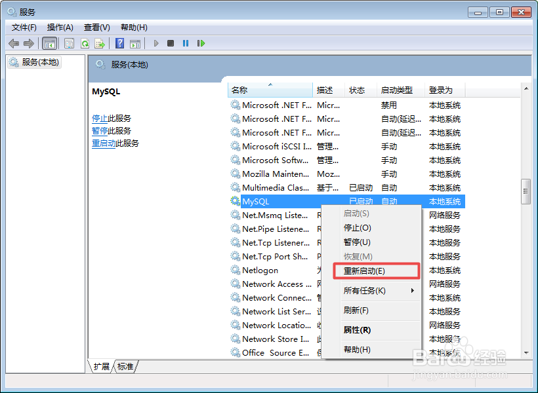This screenshot has height=393, width=538.
Task: Select the 服务(本地) tree item
Action: (39, 62)
